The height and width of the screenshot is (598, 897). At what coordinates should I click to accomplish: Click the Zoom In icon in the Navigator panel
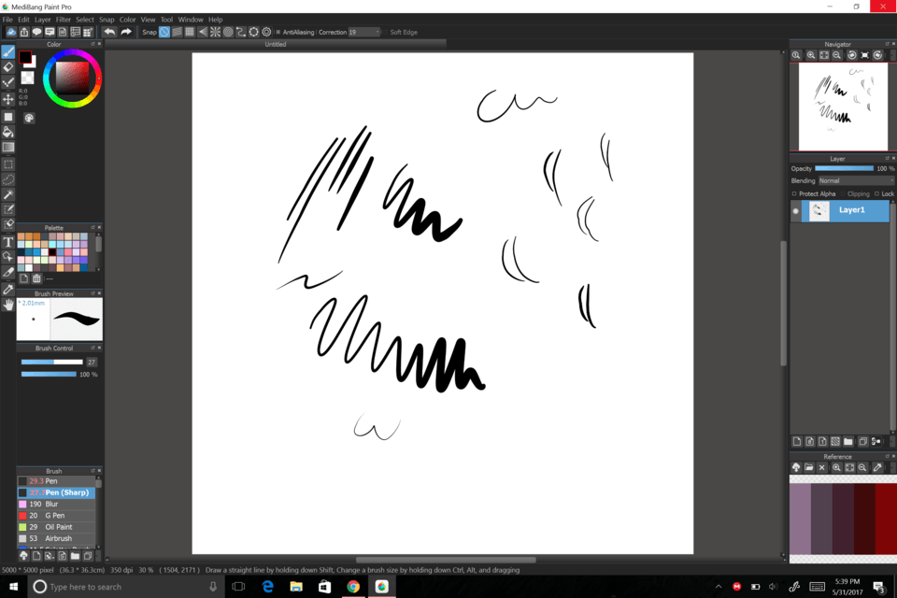(x=810, y=54)
